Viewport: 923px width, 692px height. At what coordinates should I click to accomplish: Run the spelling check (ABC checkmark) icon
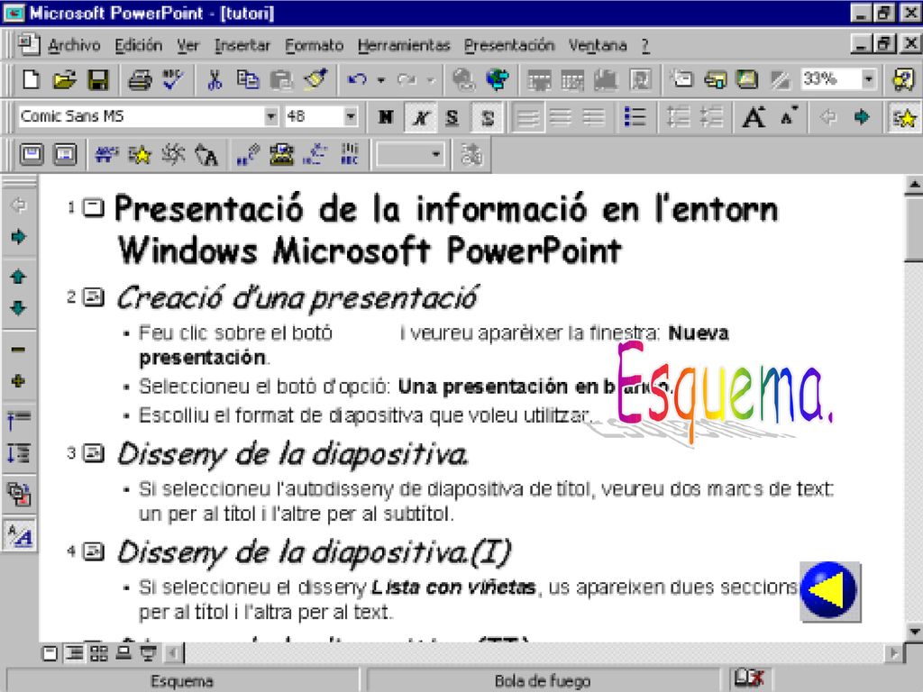click(173, 79)
